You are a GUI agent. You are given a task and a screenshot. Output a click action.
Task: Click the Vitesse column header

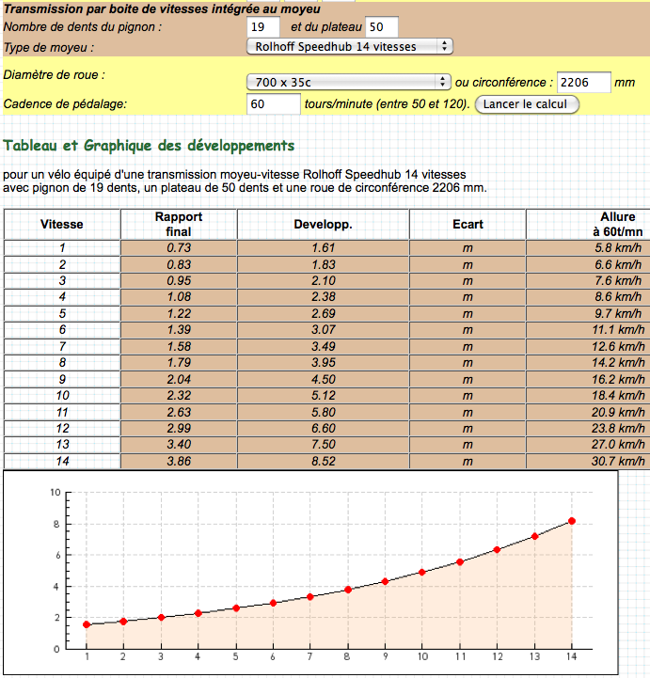click(x=62, y=224)
